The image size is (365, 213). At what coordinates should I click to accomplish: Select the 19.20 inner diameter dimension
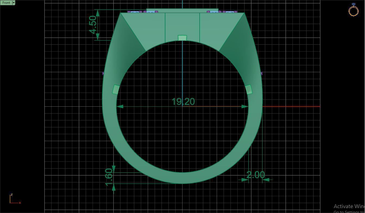pos(183,101)
